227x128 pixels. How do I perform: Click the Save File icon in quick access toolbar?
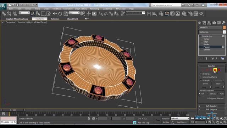click(17, 5)
